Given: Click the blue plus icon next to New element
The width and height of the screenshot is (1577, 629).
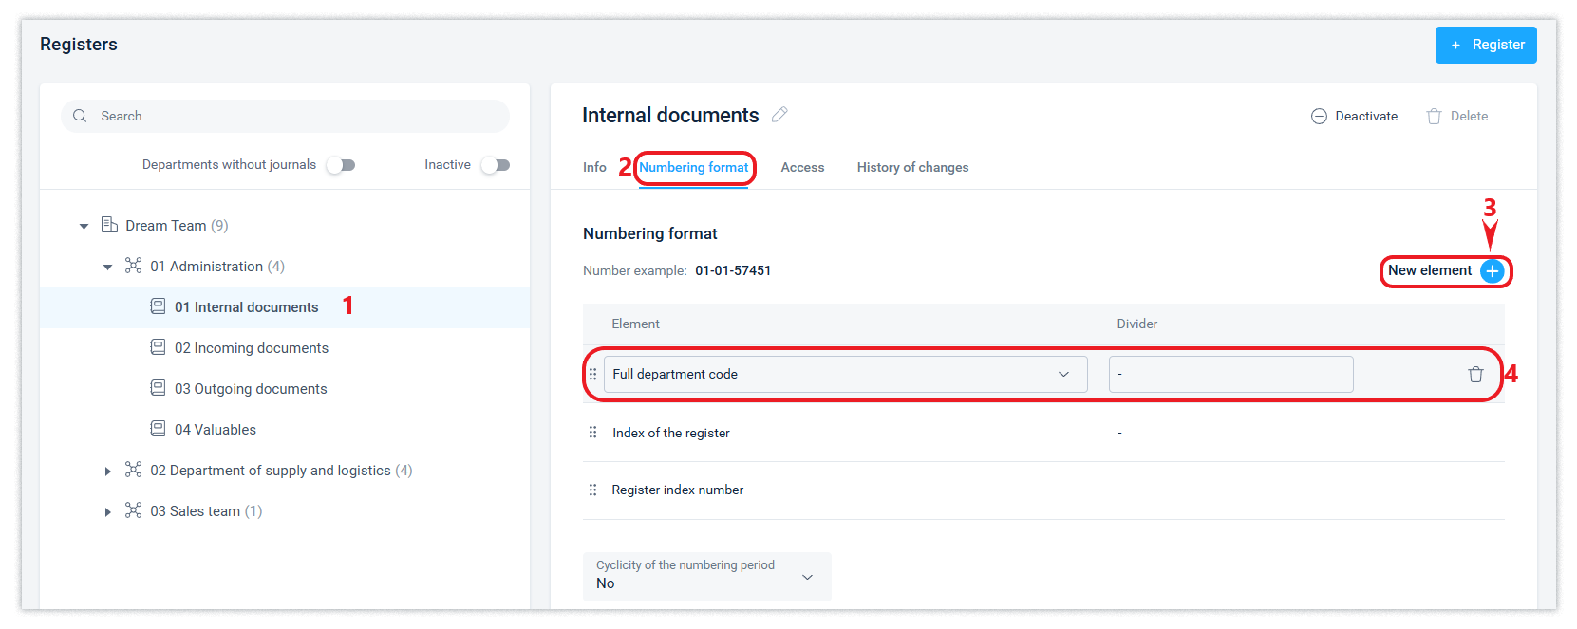Looking at the screenshot, I should coord(1492,271).
